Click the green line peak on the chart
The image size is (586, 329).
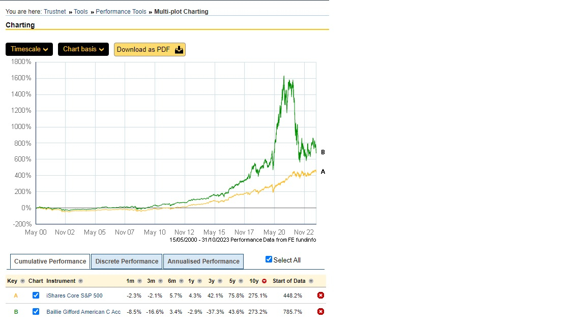[x=284, y=77]
